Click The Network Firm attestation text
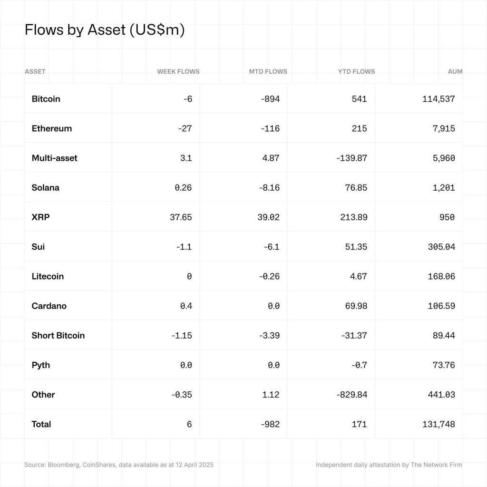The image size is (487, 487). coord(389,465)
